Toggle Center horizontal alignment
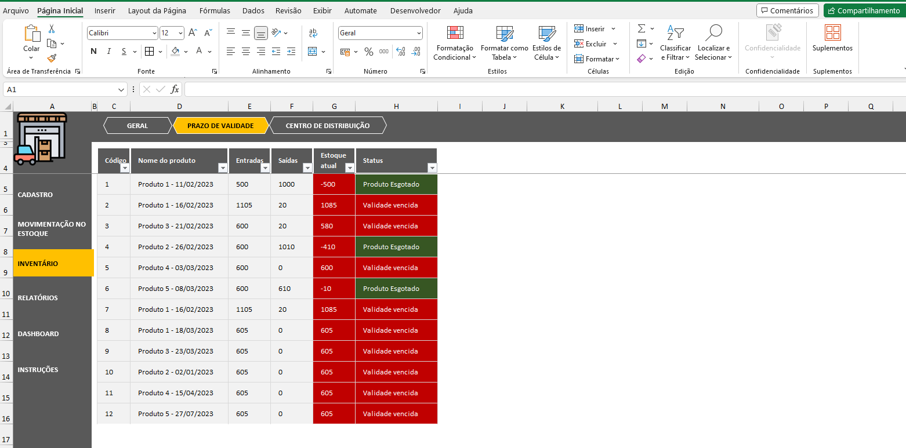Screen dimensions: 906x448 point(246,52)
